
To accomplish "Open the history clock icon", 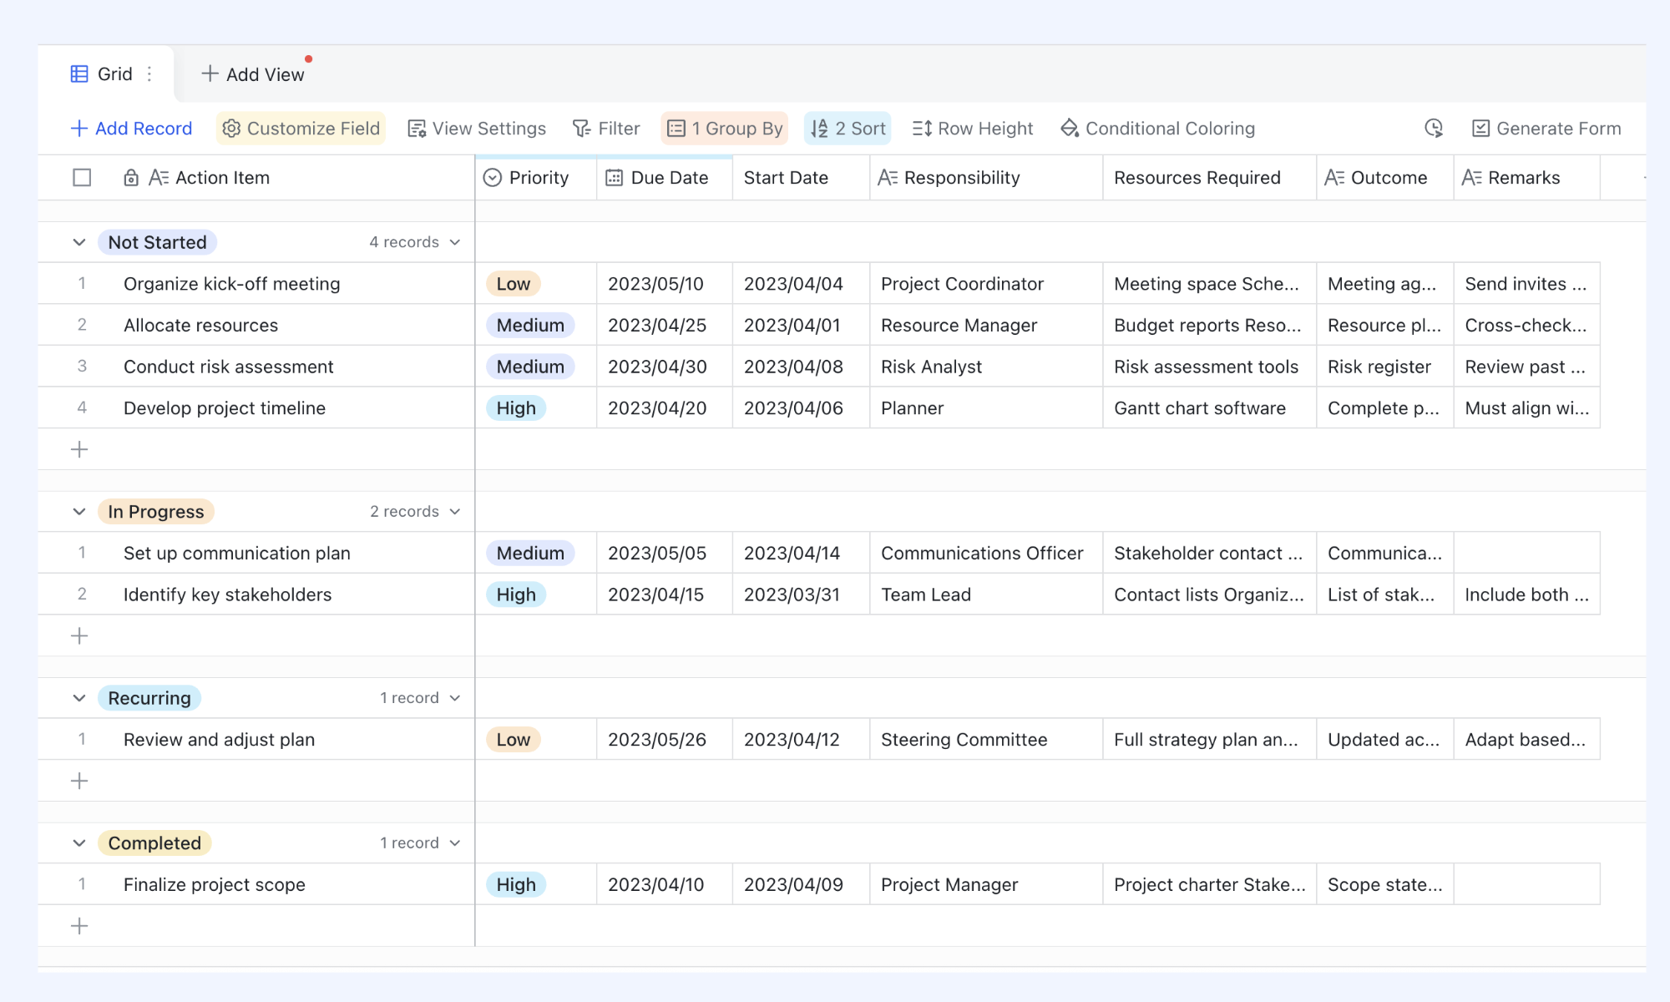I will pyautogui.click(x=1434, y=128).
